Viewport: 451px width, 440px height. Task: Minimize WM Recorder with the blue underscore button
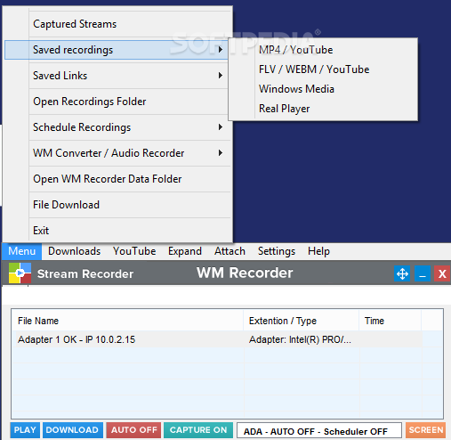point(423,273)
